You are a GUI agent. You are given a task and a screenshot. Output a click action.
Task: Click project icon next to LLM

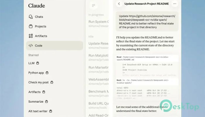pos(37,63)
